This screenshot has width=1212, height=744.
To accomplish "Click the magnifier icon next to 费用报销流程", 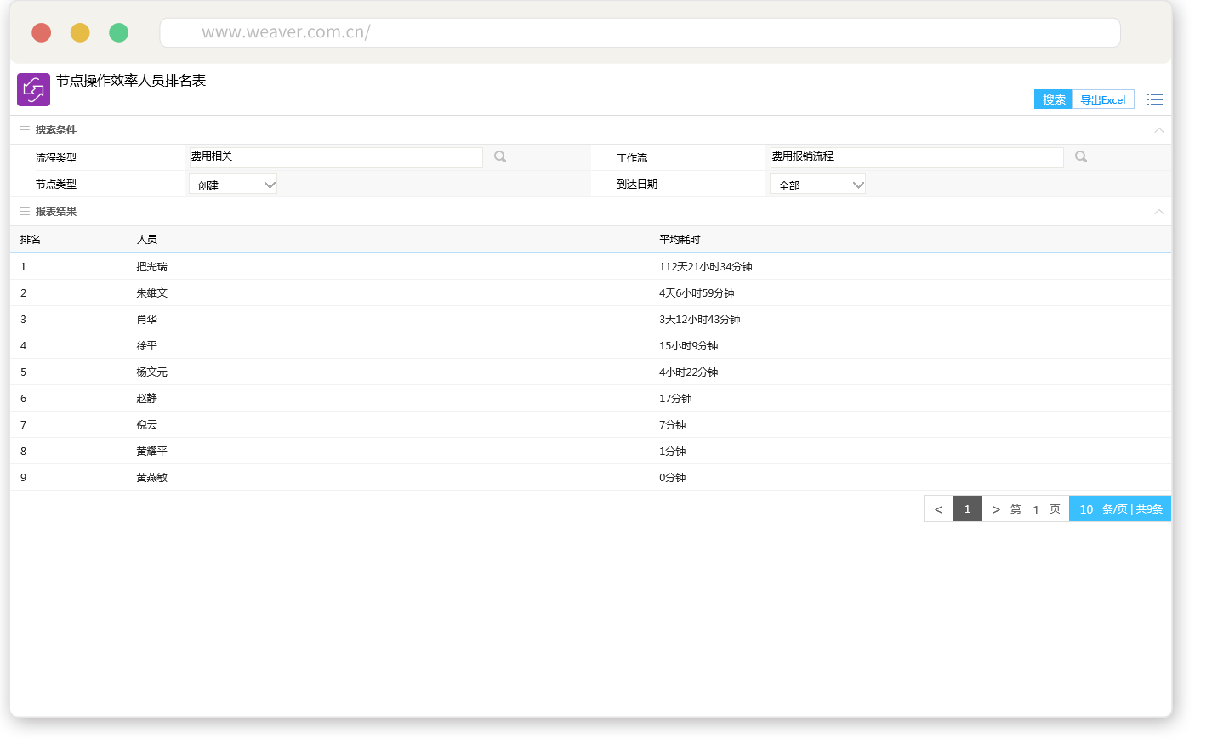I will [1081, 156].
